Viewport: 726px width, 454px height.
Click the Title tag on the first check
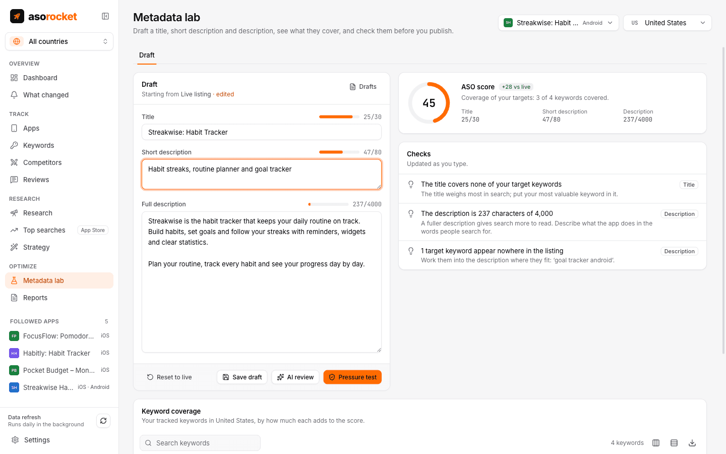(x=689, y=185)
